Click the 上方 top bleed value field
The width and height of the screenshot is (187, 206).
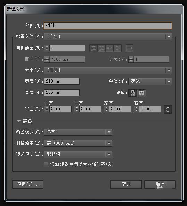coord(60,109)
